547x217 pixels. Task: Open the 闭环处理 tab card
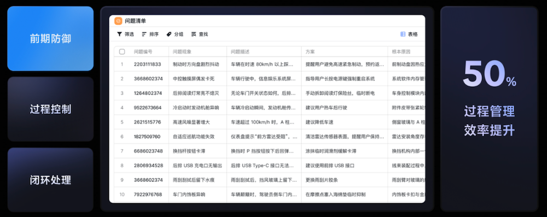(x=50, y=180)
